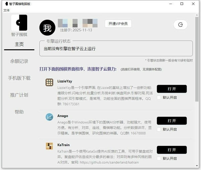Open KaTrain with 打开 button

click(x=172, y=150)
